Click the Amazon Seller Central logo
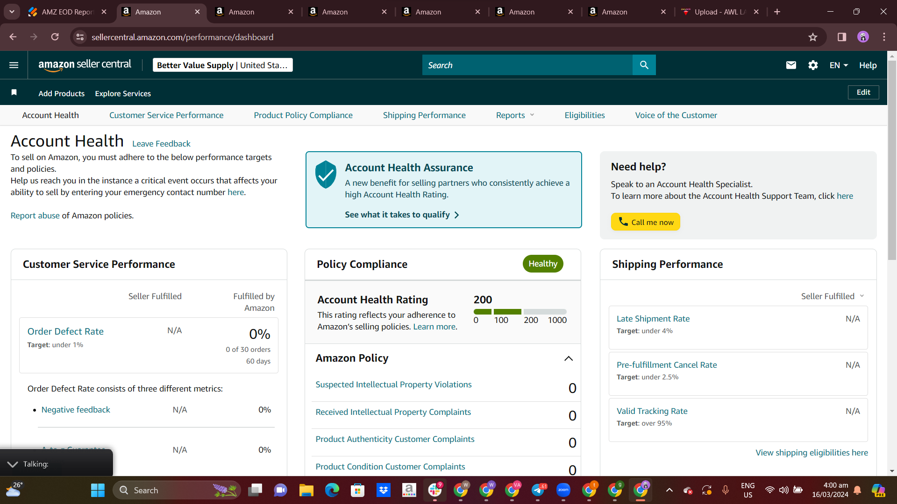897x504 pixels. [85, 65]
